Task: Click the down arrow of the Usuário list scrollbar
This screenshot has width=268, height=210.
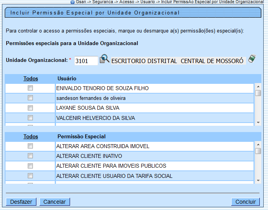Action: tap(258, 123)
